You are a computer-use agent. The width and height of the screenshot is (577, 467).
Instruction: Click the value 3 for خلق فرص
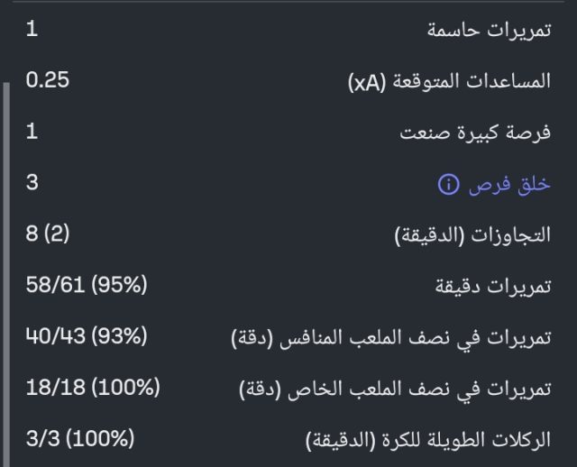(x=32, y=183)
